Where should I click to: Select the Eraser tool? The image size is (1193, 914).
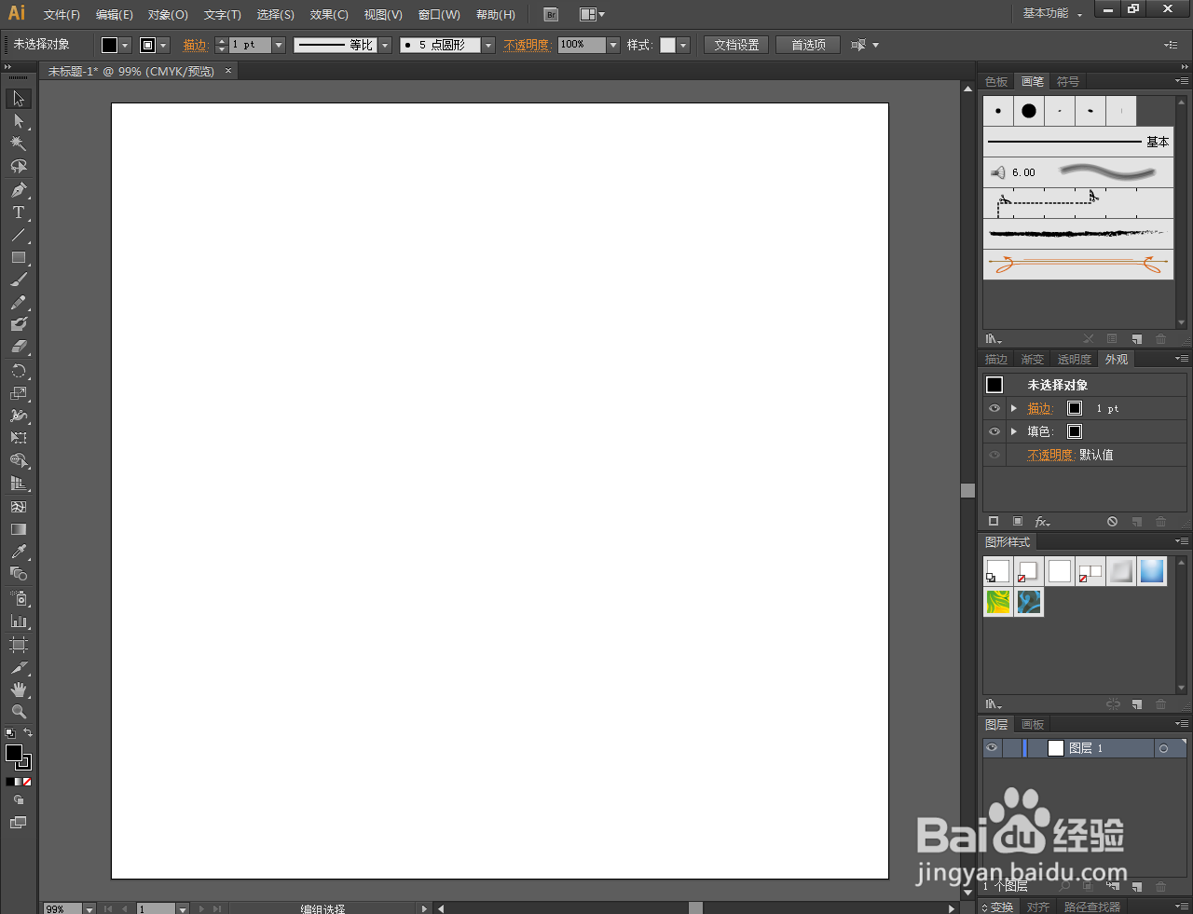tap(19, 347)
